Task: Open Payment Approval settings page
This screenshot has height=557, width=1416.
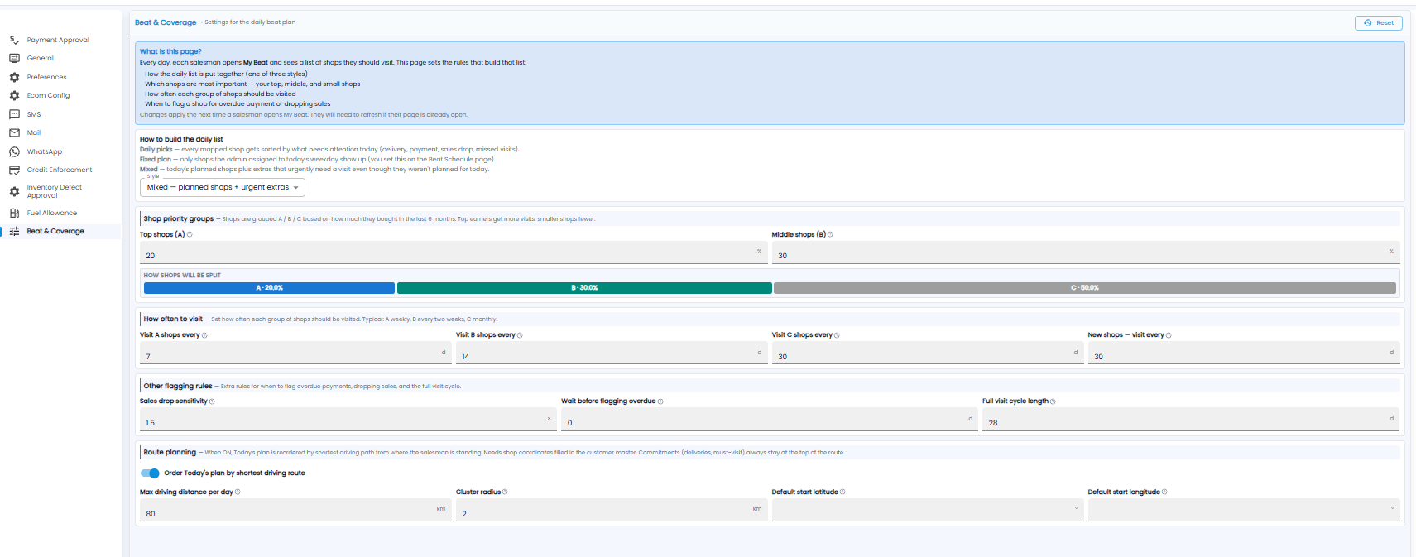Action: click(x=58, y=40)
